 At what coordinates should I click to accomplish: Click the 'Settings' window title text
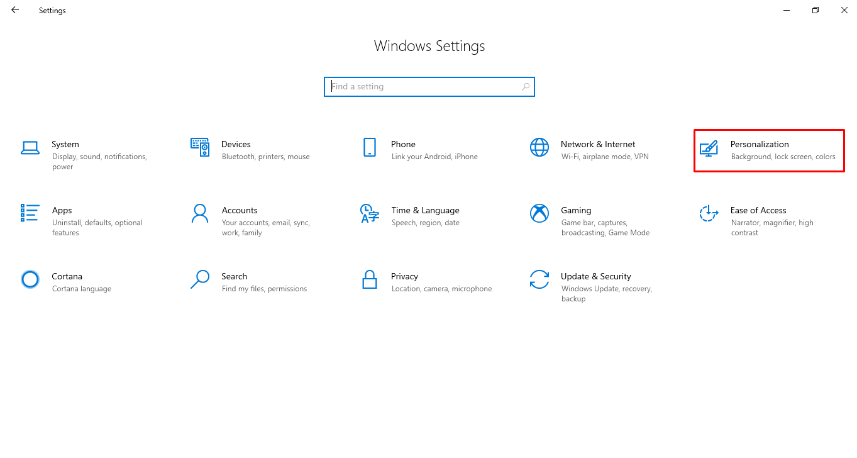52,11
